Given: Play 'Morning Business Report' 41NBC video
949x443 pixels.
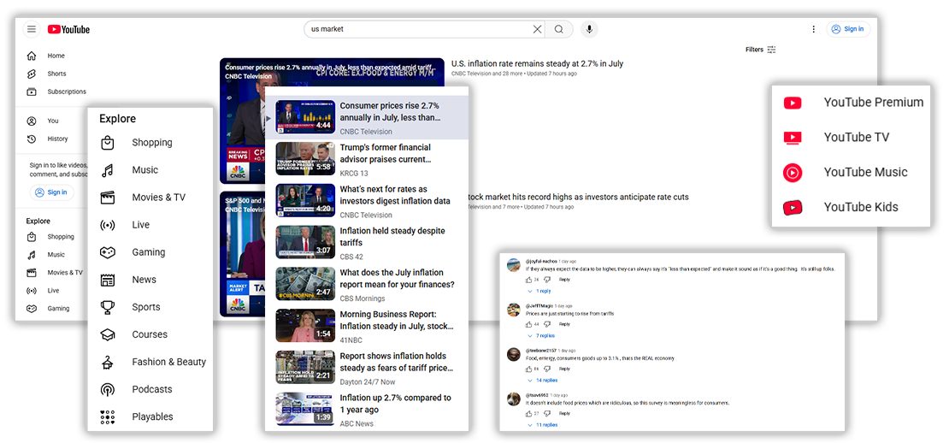Looking at the screenshot, I should (367, 328).
